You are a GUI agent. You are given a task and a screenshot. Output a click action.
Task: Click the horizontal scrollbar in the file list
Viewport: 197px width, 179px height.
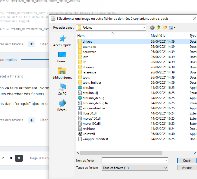tap(121, 153)
